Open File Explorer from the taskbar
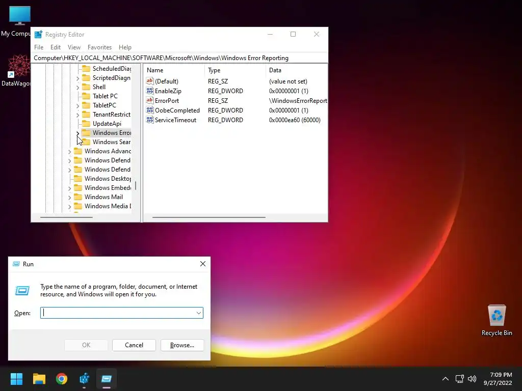Screen dimensions: 522x391 39,379
